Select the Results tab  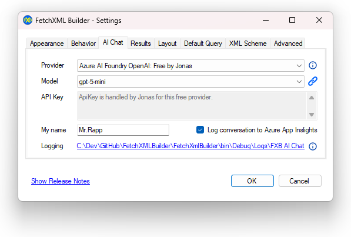pos(141,44)
